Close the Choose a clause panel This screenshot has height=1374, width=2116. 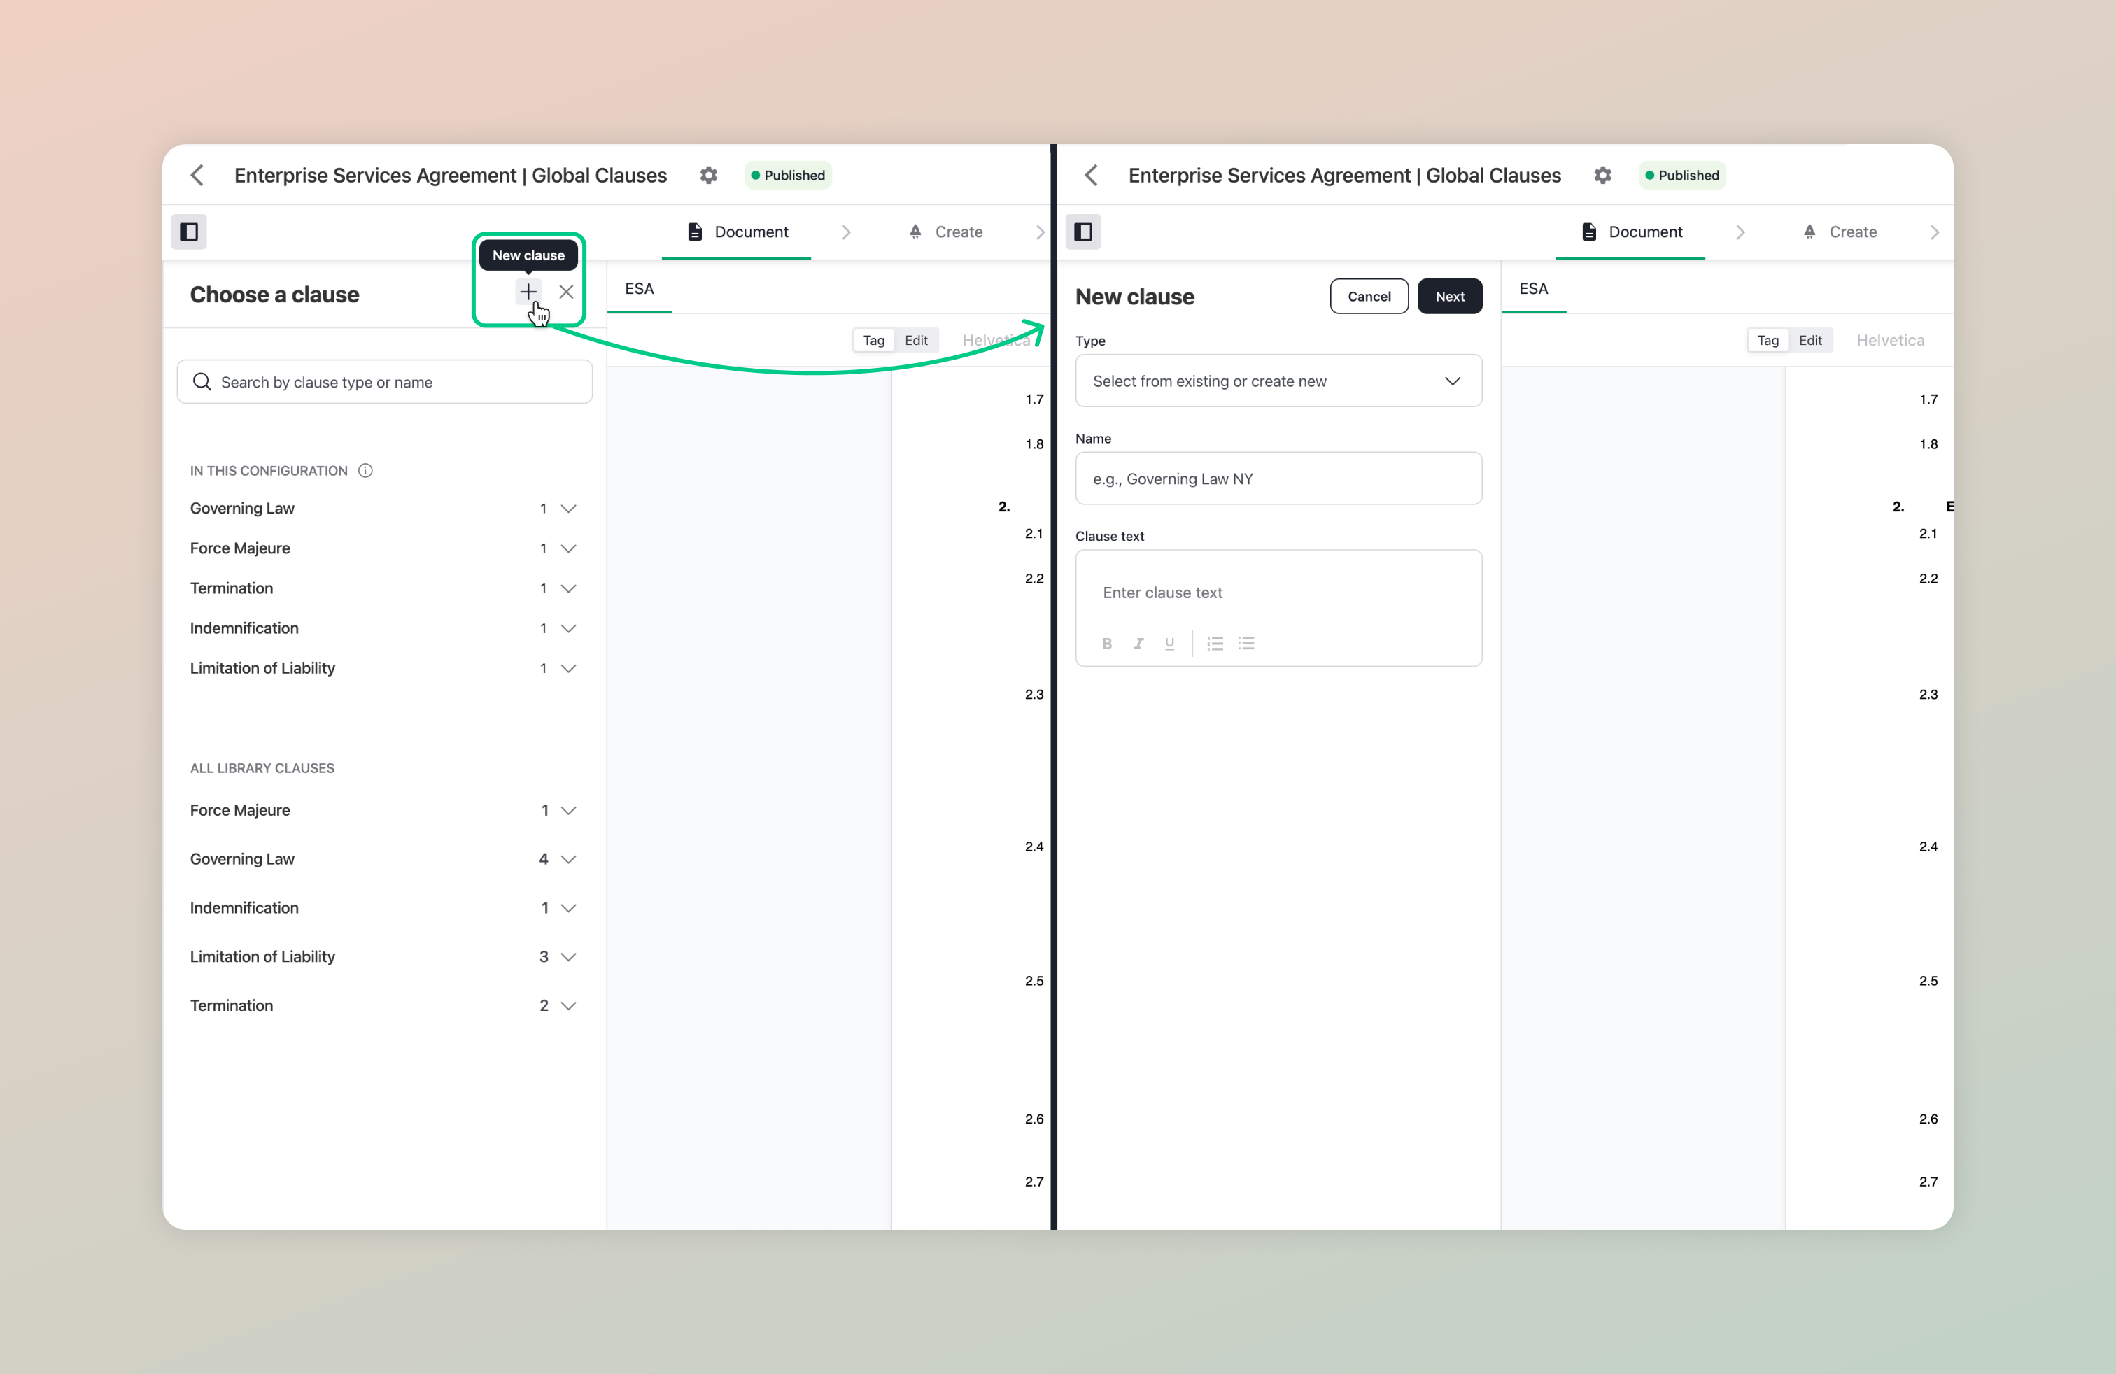[566, 292]
